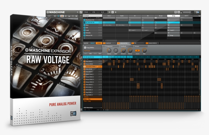The image size is (209, 135).
Task: Adjust the Fine frequency knob
Action: point(116,50)
